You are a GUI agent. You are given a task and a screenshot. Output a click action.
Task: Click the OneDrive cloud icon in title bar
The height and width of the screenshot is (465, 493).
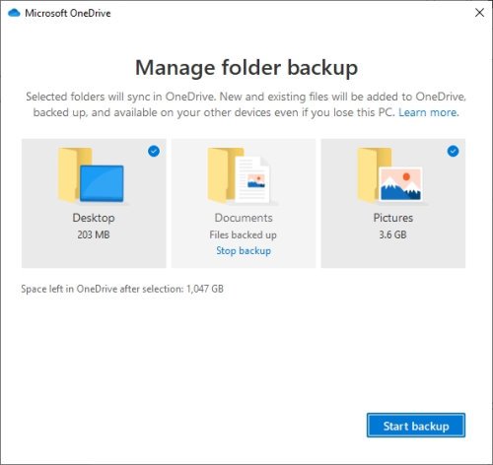point(14,13)
